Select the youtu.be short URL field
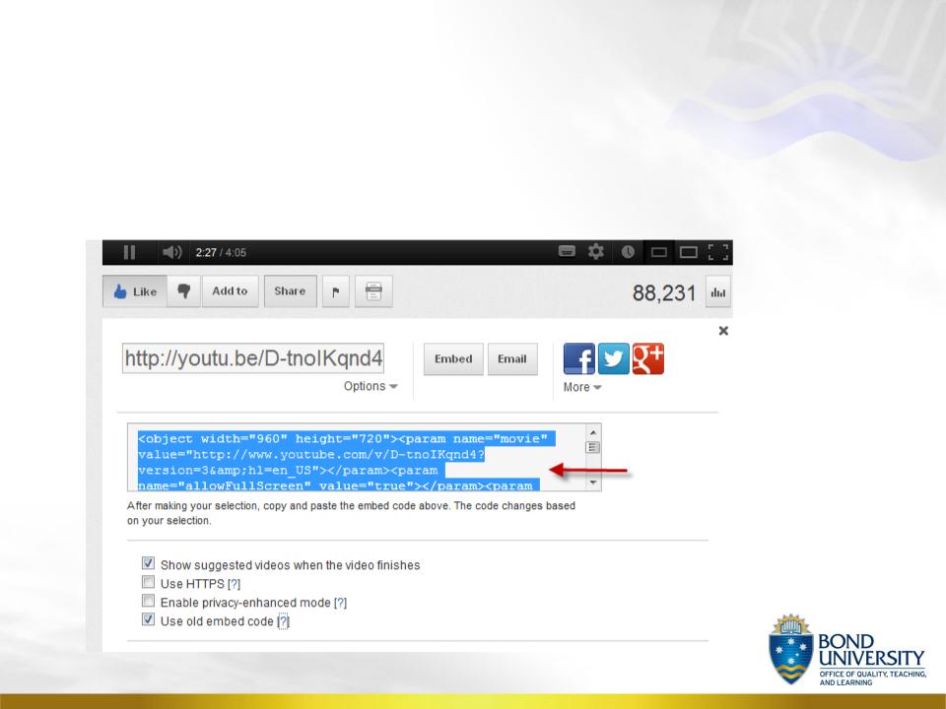Image resolution: width=946 pixels, height=709 pixels. click(253, 358)
